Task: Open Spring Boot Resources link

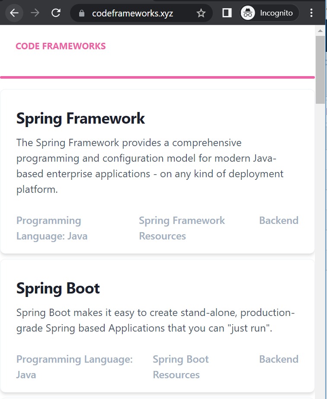Action: (180, 367)
